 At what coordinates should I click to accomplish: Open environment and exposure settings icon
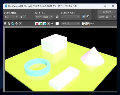point(88,17)
